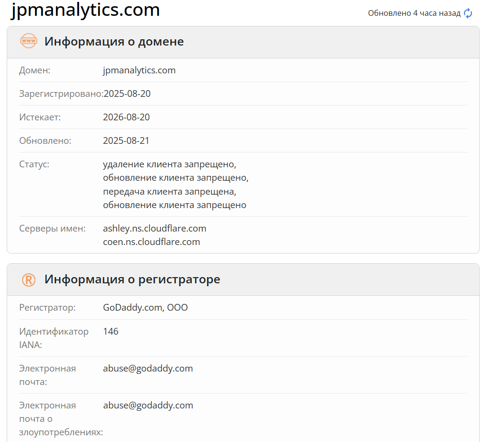Click the Обновлено 4 часа назад label

pos(411,13)
